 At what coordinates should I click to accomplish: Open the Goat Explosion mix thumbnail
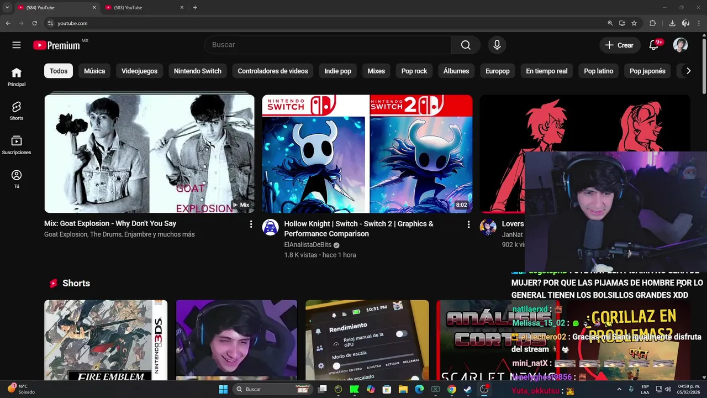point(149,154)
